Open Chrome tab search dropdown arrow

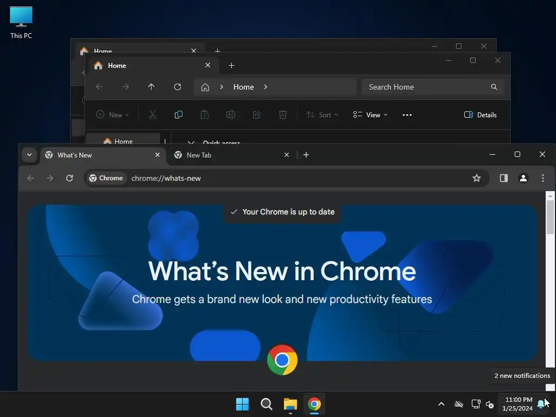click(29, 155)
